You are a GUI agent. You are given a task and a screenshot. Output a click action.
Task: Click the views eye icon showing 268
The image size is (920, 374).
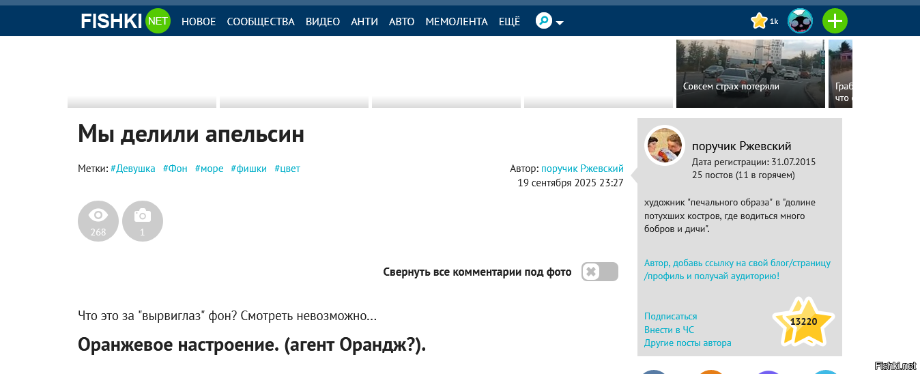pos(98,221)
